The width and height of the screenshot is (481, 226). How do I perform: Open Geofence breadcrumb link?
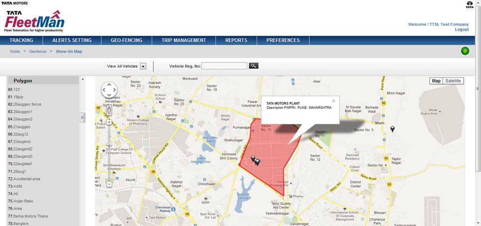[x=38, y=52]
